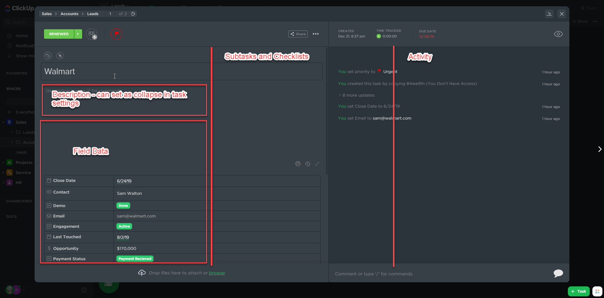
Task: Expand Docs section
Action: (11, 216)
